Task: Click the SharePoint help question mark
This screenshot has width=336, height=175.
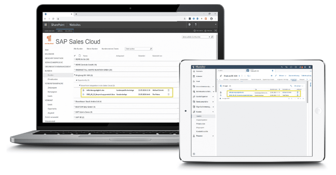Action: coord(196,24)
